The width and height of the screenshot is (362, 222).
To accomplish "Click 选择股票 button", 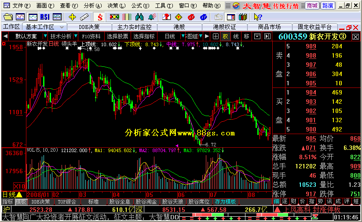I will 117,36.
